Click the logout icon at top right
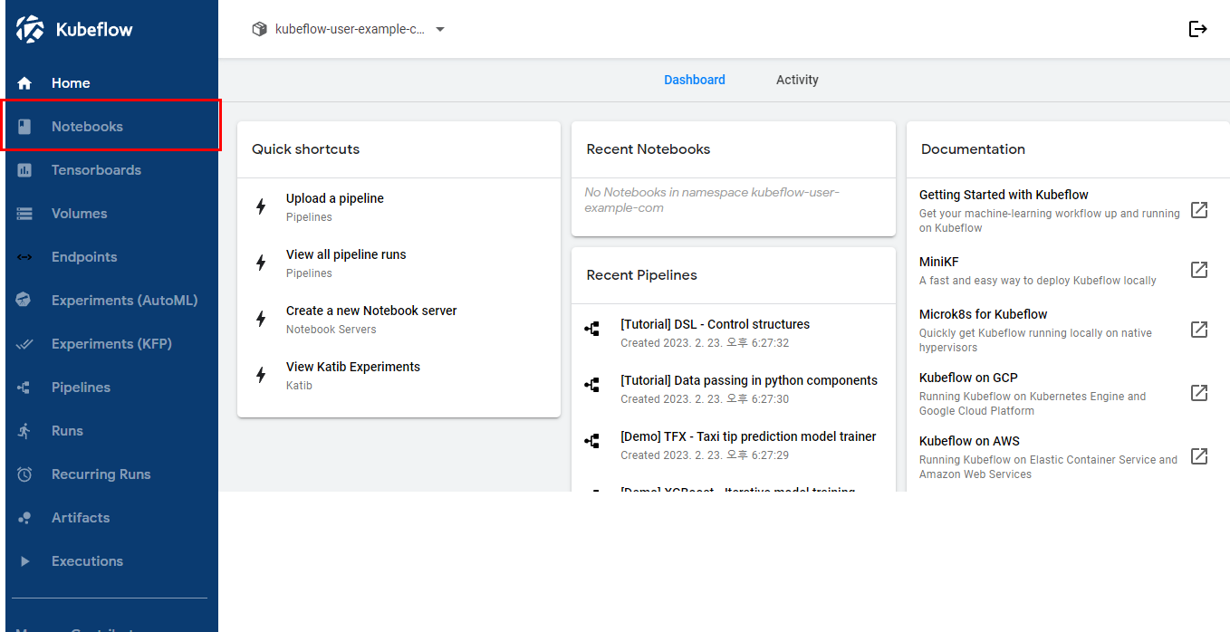 (x=1198, y=29)
